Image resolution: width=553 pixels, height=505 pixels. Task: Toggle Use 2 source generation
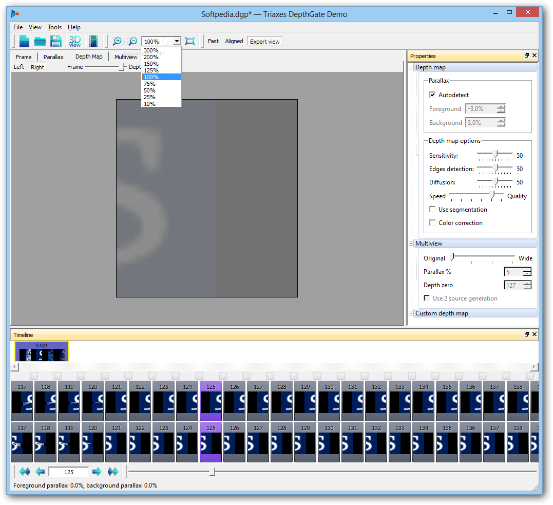[x=427, y=298]
